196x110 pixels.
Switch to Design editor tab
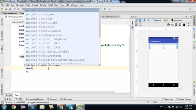[x=9, y=95]
